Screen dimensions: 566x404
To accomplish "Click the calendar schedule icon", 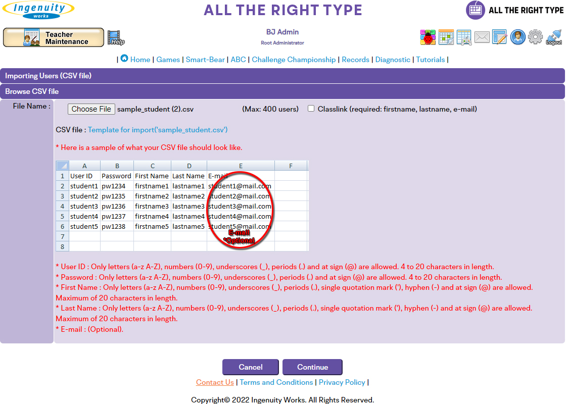I will [446, 37].
